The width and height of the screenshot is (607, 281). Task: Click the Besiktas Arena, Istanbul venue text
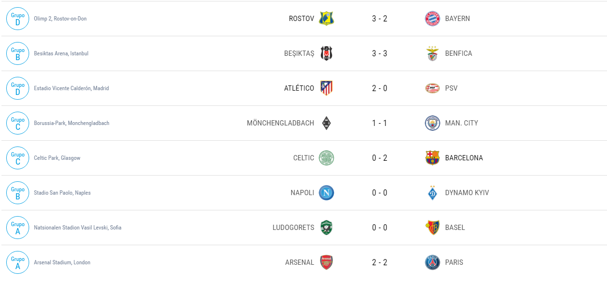[x=61, y=53]
